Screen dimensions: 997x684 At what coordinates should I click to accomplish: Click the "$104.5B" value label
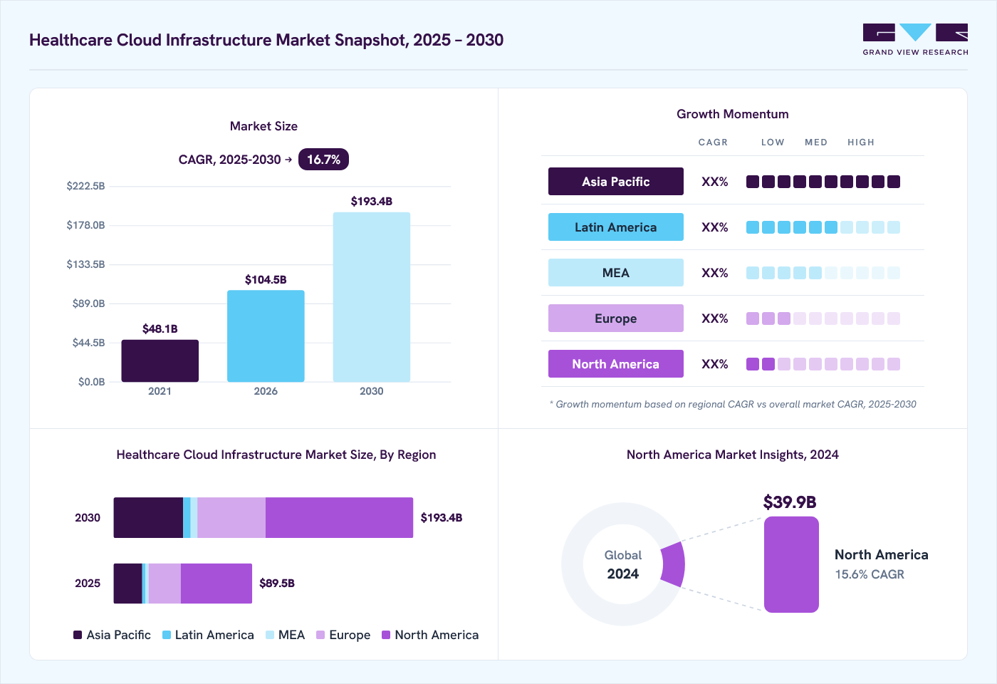pyautogui.click(x=266, y=280)
